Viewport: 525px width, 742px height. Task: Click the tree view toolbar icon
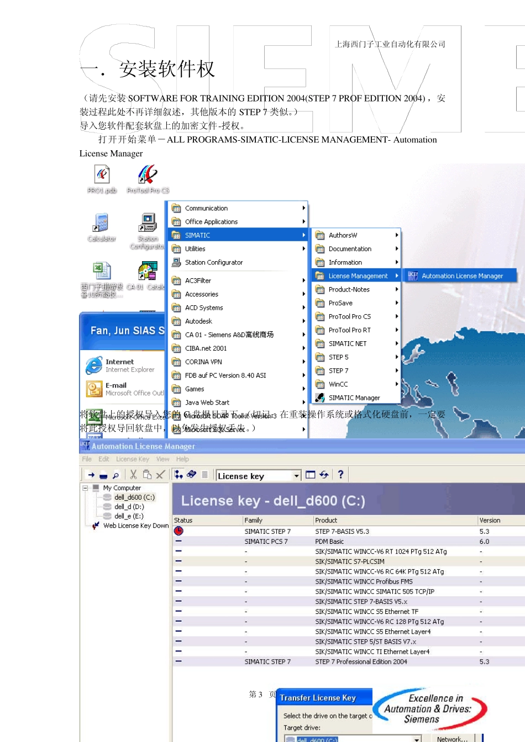(179, 474)
